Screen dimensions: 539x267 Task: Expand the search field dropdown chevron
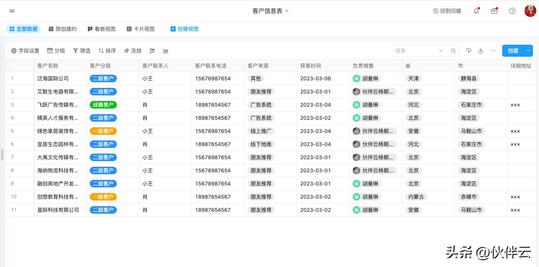(x=441, y=51)
